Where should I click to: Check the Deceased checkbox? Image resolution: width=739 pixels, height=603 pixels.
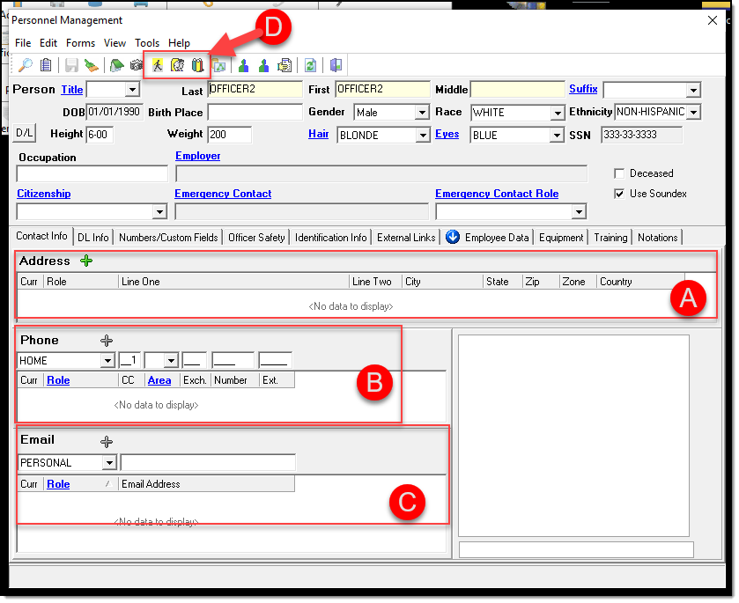618,173
